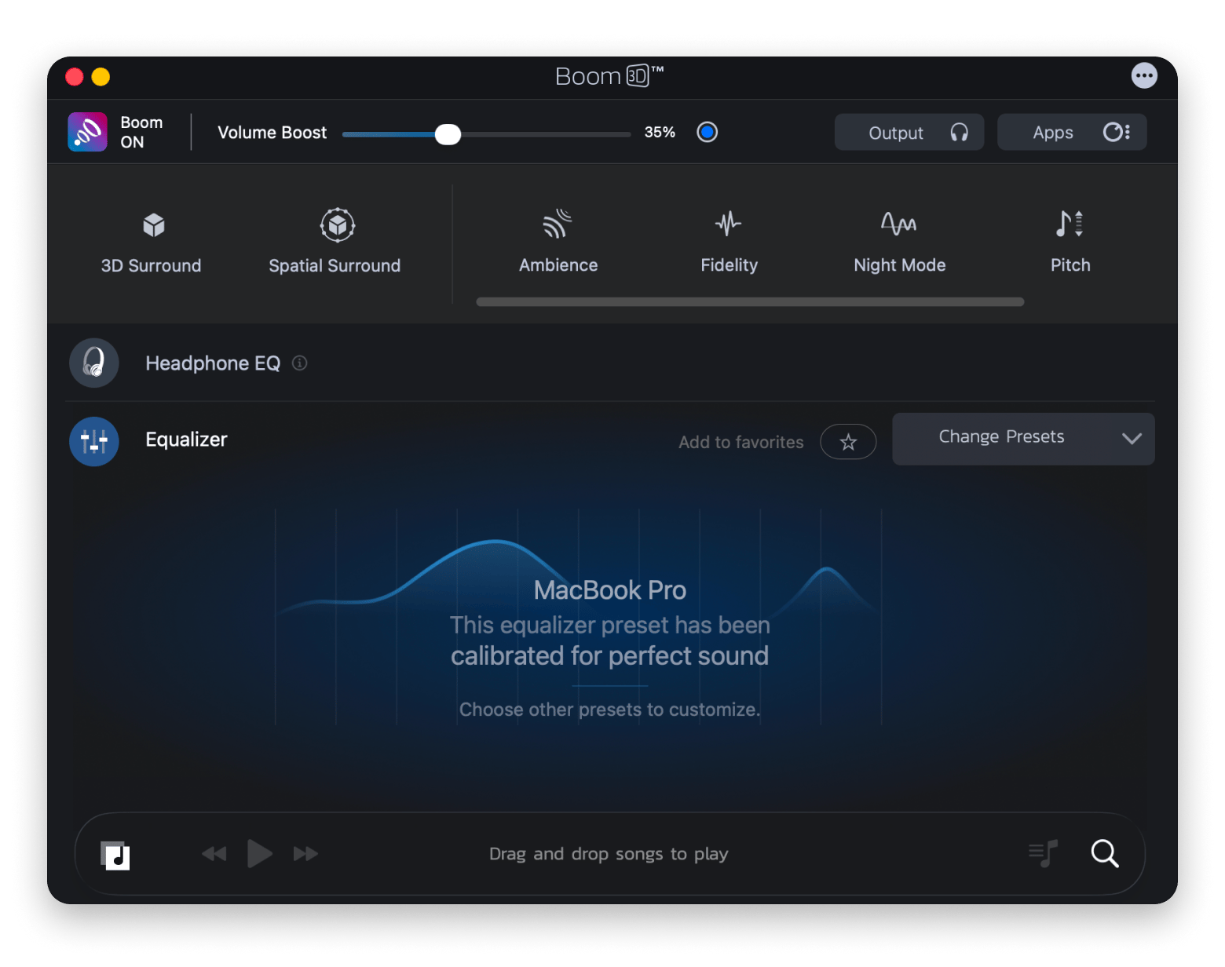Open the Change Presets dropdown

(x=1023, y=439)
